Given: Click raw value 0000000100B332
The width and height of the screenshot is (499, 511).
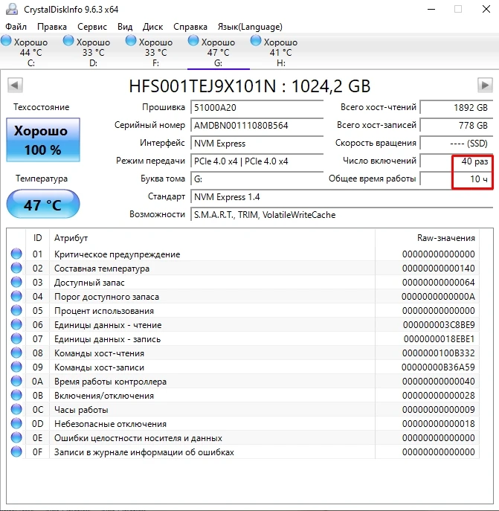Looking at the screenshot, I should tap(438, 353).
